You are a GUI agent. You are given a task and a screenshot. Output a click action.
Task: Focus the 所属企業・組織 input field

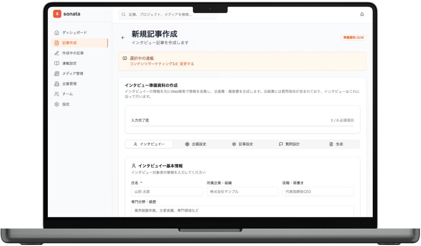[243, 192]
